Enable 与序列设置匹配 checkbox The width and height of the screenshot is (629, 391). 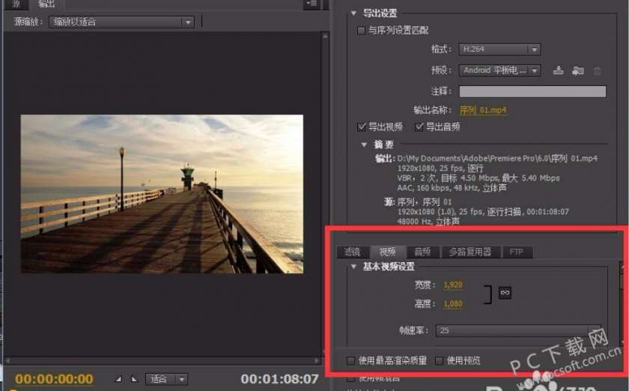pyautogui.click(x=362, y=31)
